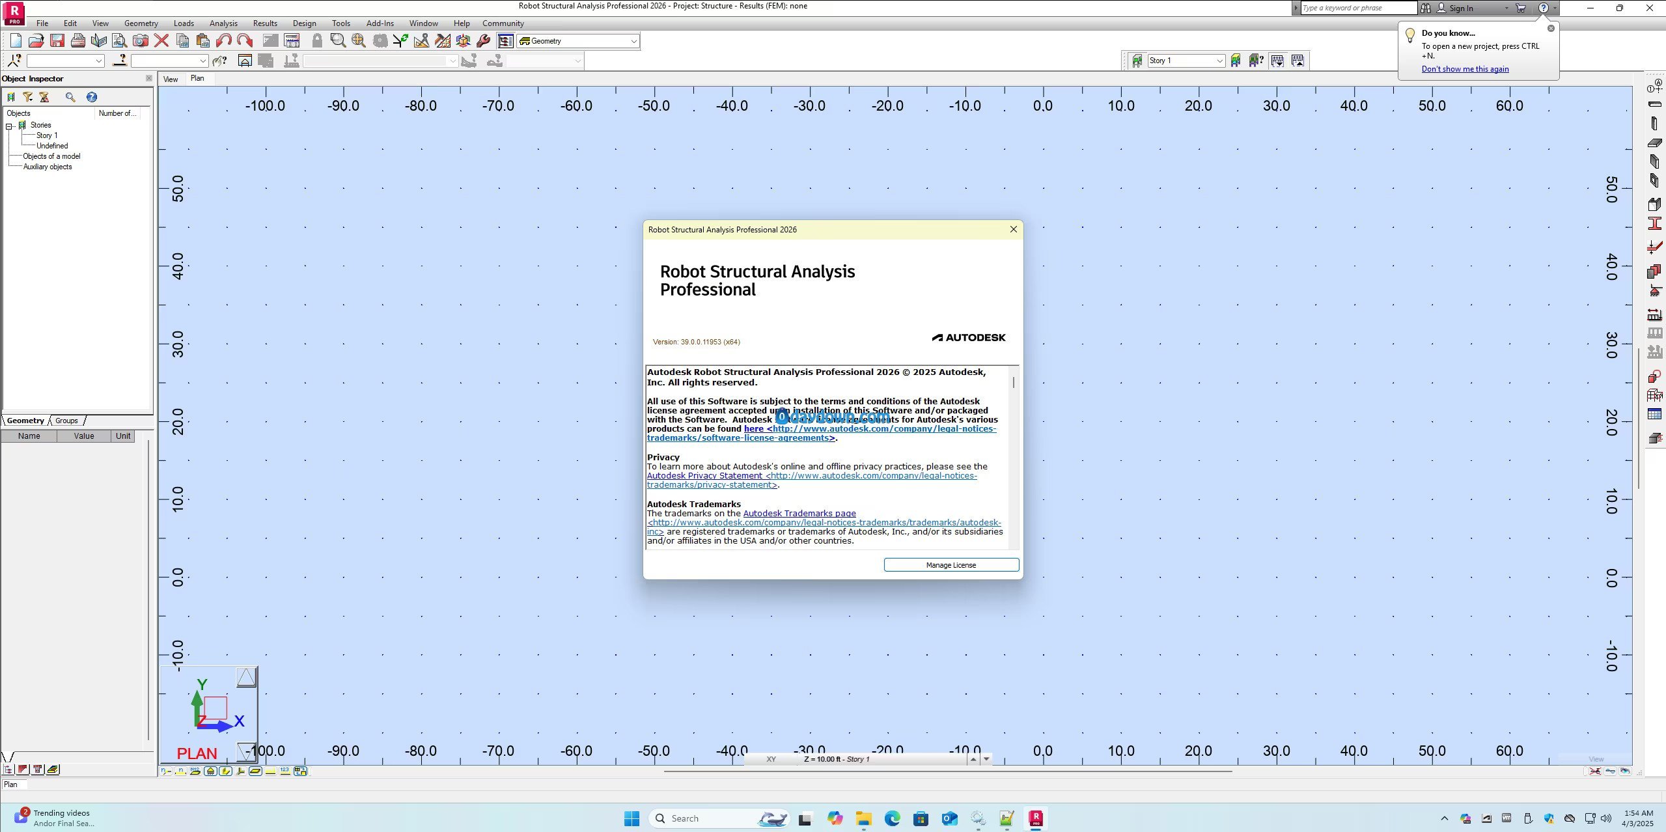Click story down arrow next to Z = 10.00 ft
This screenshot has height=832, width=1666.
986,759
